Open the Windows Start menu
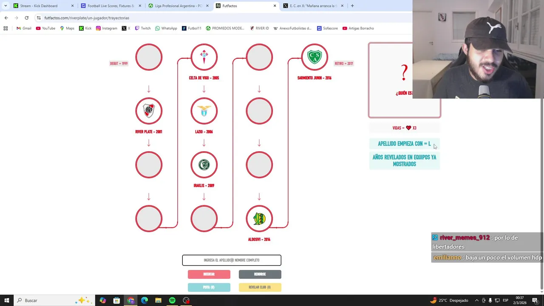This screenshot has height=306, width=544. click(x=7, y=300)
